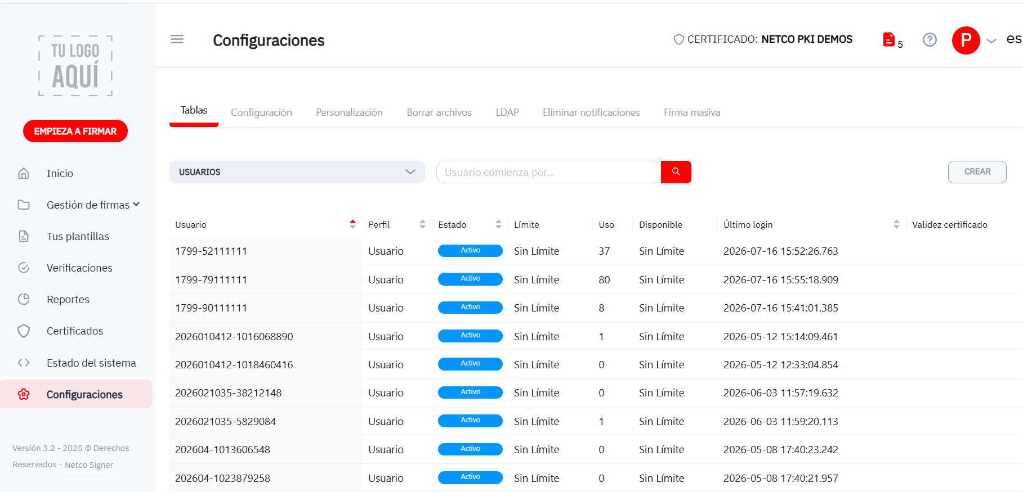Open Certificados section
The image size is (1023, 492).
click(75, 331)
